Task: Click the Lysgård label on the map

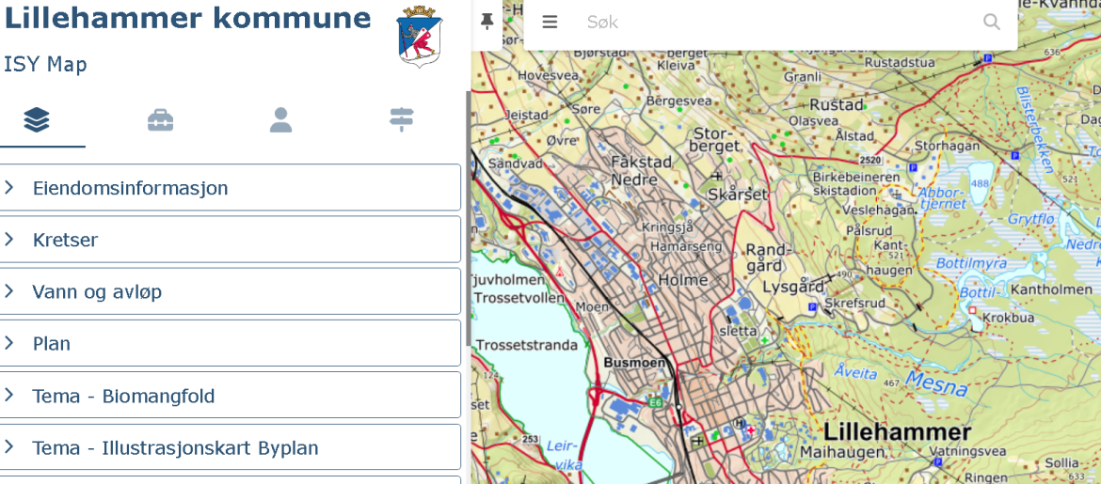Action: (793, 287)
